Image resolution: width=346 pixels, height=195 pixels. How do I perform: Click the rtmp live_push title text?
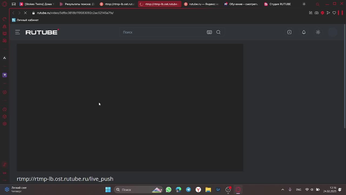pyautogui.click(x=65, y=179)
